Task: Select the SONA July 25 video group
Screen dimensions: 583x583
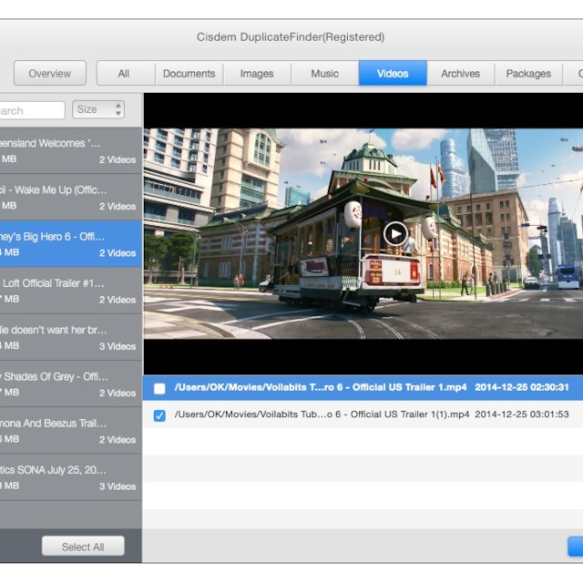Action: (x=70, y=477)
